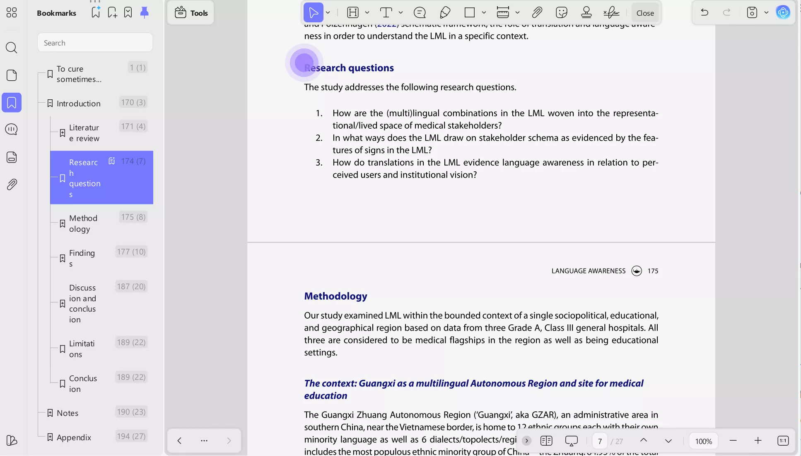Pin the Bookmarks panel with the pin toggle
Viewport: 801px width, 456px height.
pos(144,12)
